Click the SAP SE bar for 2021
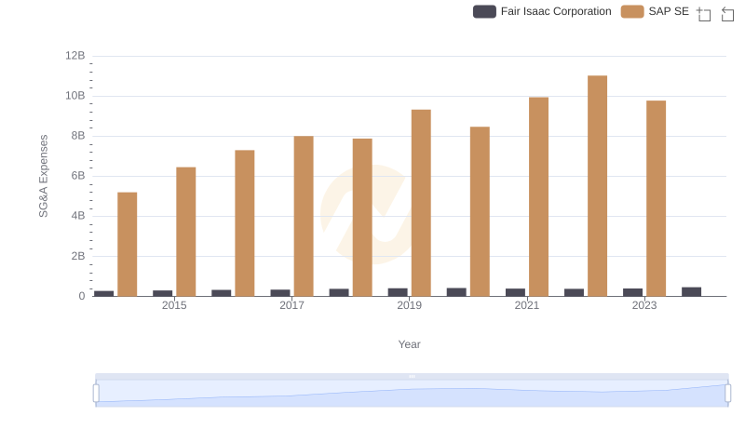 click(x=539, y=197)
